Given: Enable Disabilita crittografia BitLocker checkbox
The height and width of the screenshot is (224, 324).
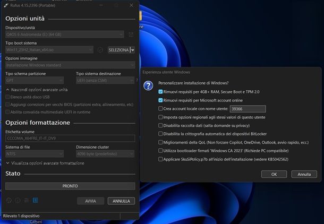Looking at the screenshot, I should click(160, 134).
